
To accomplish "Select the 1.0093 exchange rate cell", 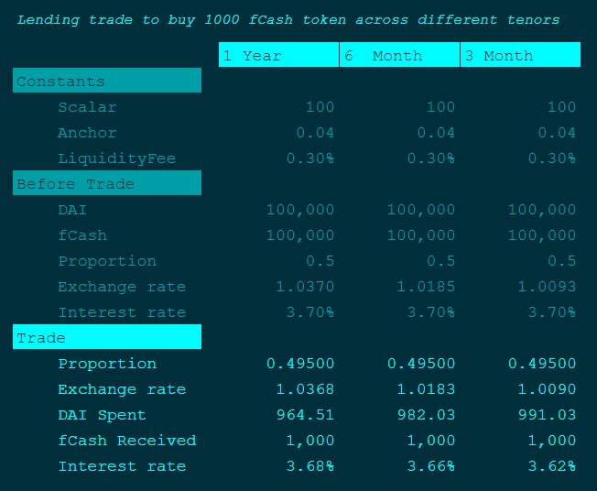I will [547, 287].
